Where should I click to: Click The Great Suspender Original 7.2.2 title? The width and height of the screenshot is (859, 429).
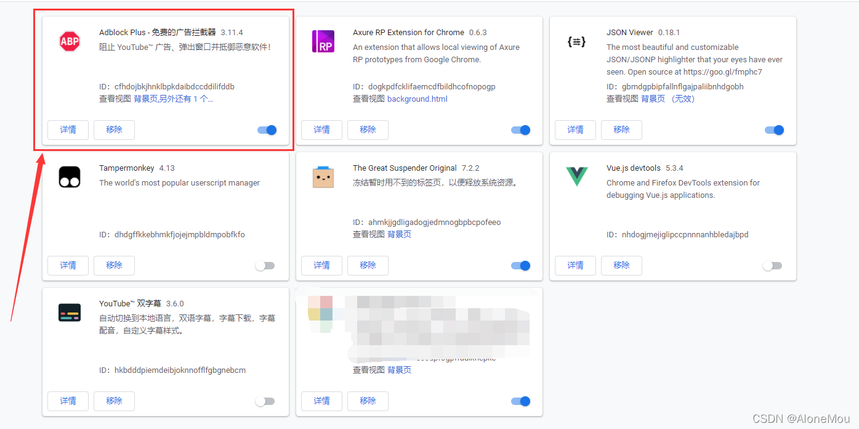pyautogui.click(x=416, y=168)
